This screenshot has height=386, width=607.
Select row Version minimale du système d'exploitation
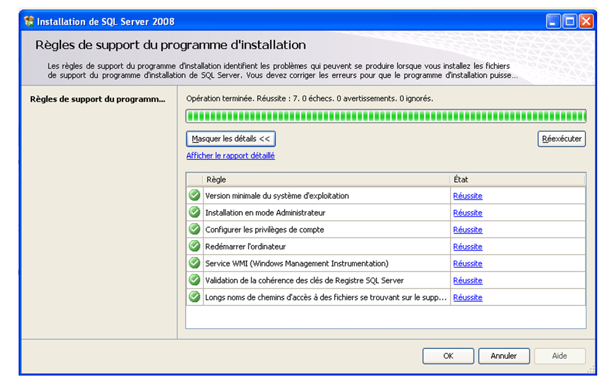[x=386, y=196]
